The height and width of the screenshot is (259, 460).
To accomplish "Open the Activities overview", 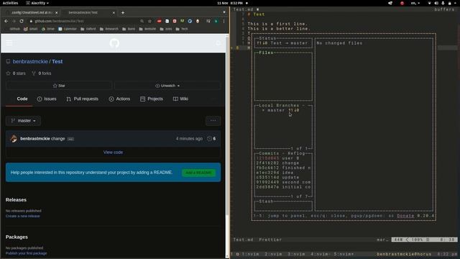I will [x=10, y=3].
